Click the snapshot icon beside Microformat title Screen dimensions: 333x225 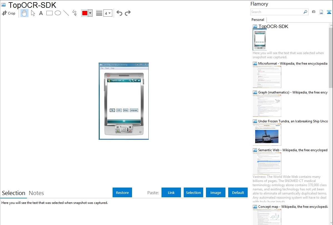point(255,64)
